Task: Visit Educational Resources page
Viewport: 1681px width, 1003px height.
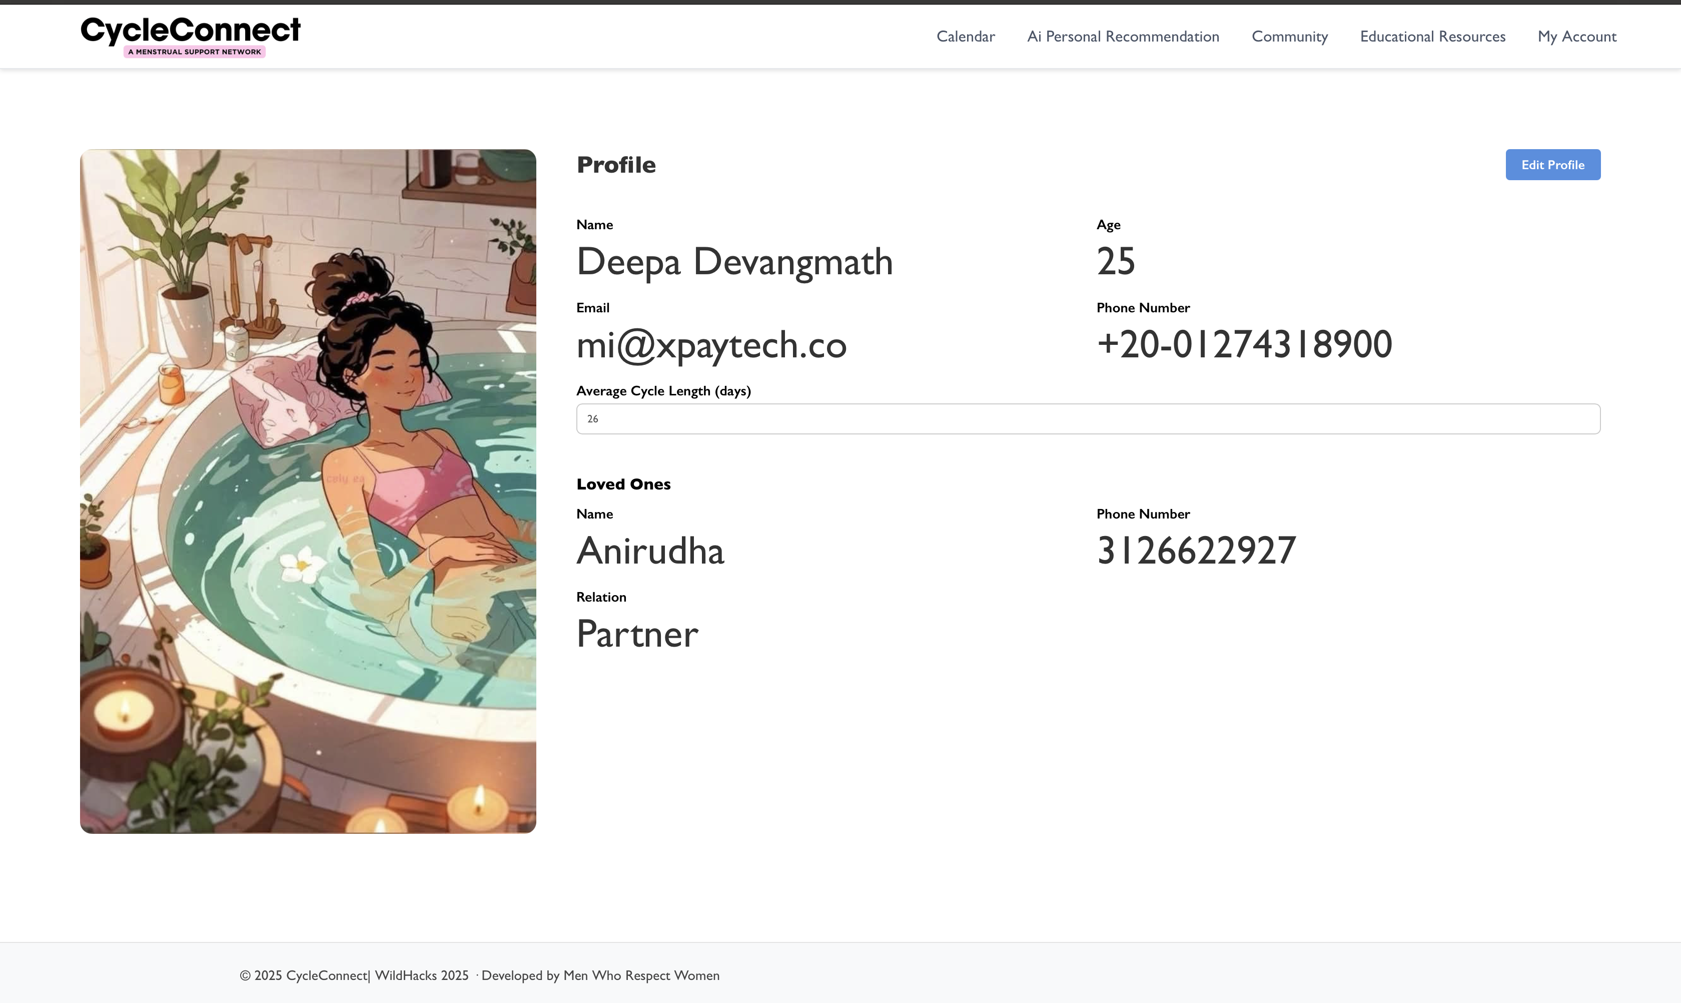Action: 1432,37
